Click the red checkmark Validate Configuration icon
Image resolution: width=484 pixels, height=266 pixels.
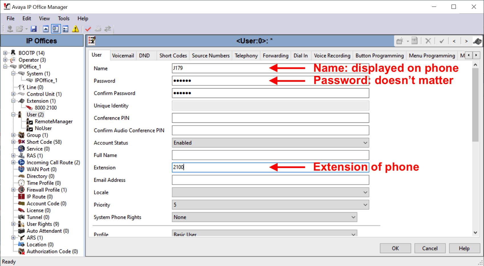pos(88,29)
